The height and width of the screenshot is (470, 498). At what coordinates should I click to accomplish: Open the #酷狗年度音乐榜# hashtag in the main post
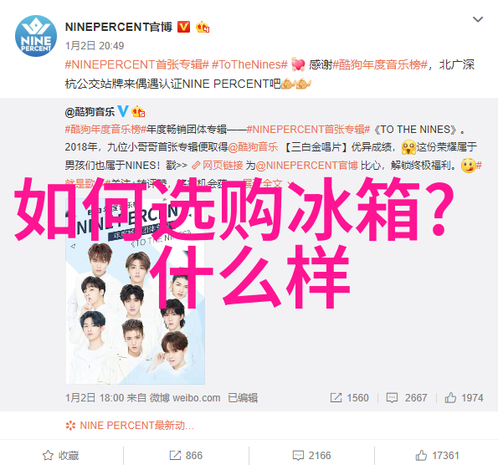point(380,64)
